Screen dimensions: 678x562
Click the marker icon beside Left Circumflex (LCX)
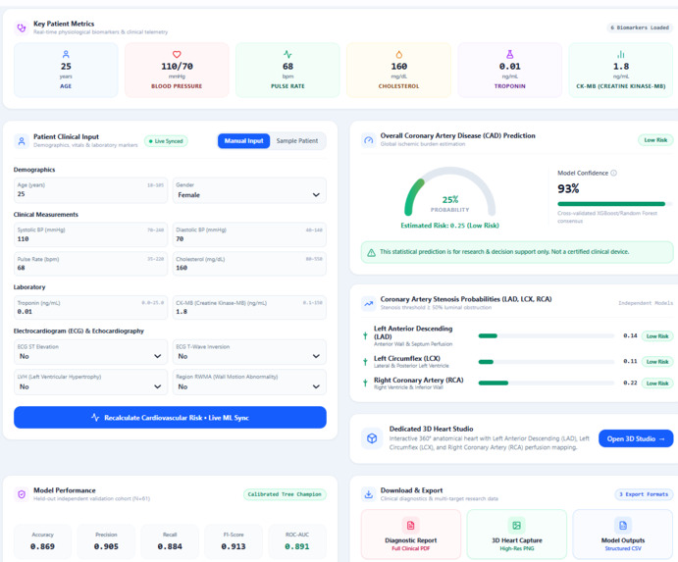(x=365, y=361)
